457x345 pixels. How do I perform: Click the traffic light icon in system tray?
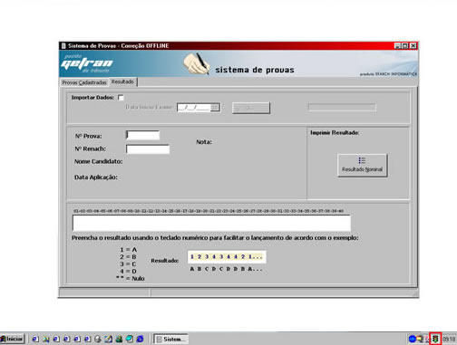coord(435,339)
